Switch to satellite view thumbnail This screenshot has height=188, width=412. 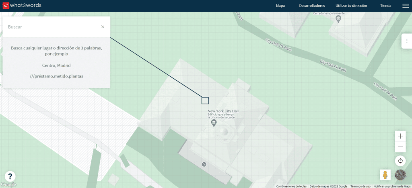tap(400, 175)
